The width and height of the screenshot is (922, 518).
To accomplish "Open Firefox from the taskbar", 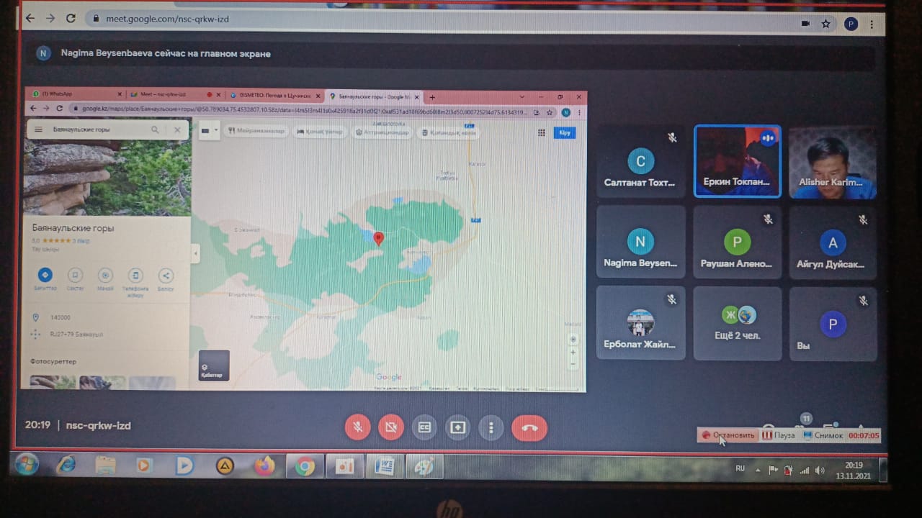I will pyautogui.click(x=264, y=466).
